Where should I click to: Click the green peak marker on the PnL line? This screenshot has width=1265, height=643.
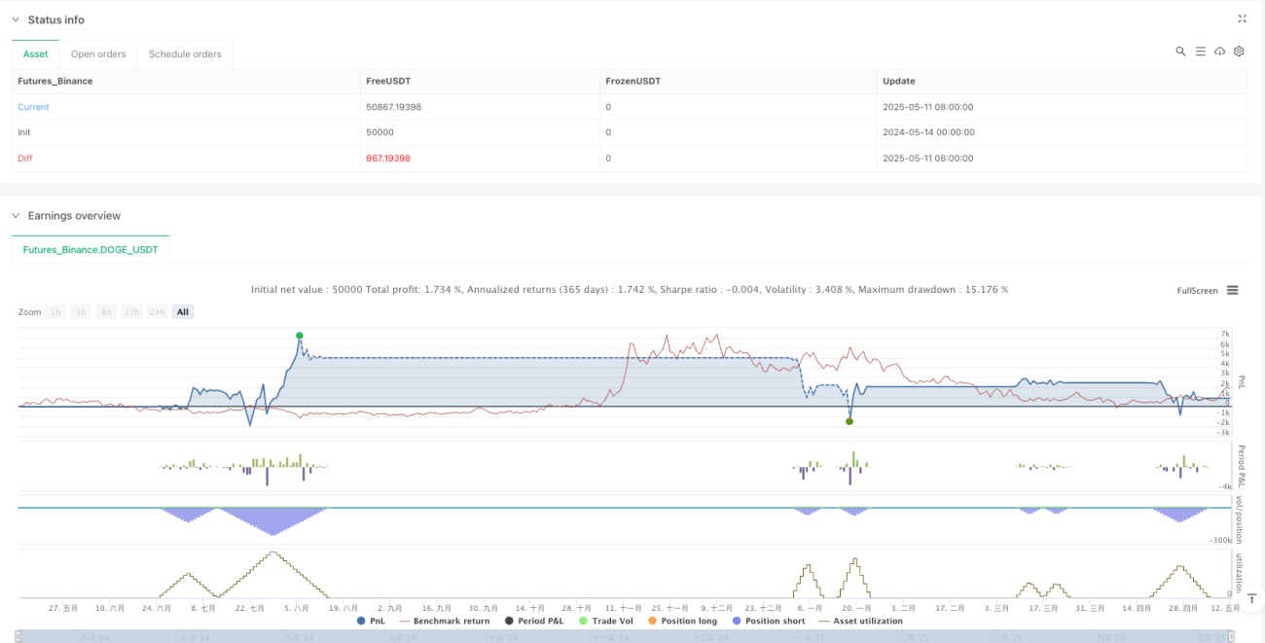[x=300, y=336]
